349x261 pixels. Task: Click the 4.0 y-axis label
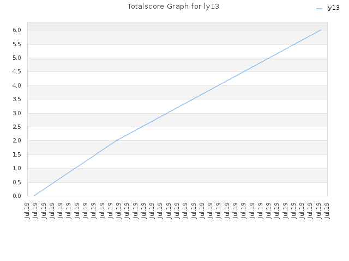point(17,85)
